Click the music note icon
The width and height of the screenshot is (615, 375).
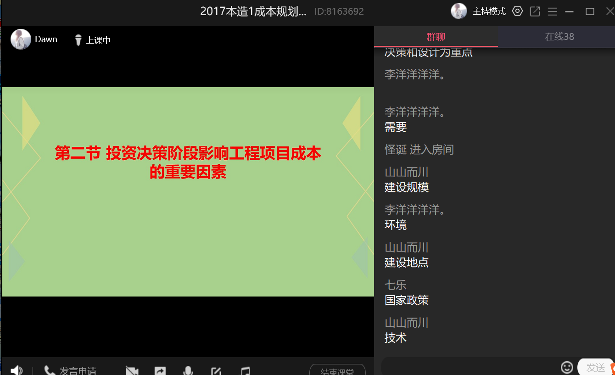pyautogui.click(x=246, y=370)
